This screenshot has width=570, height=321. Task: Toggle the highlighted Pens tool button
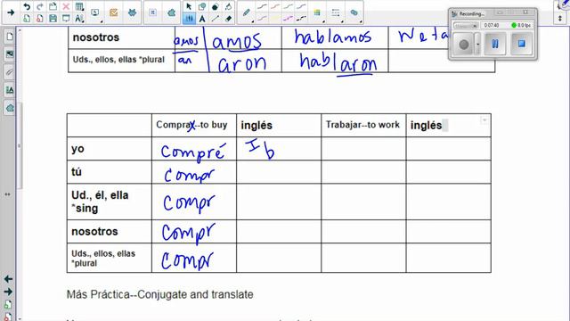(x=189, y=18)
